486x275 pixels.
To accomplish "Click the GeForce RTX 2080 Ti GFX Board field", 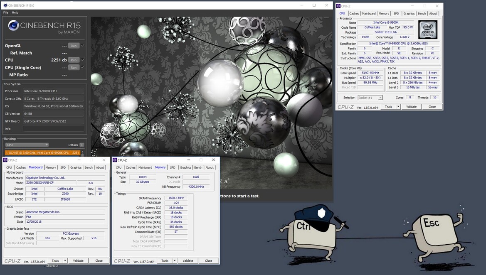I will point(53,121).
